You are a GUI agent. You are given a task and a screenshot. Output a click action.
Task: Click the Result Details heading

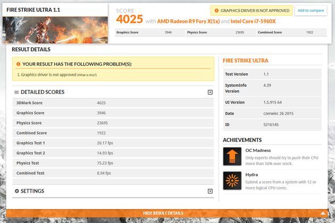pyautogui.click(x=31, y=49)
